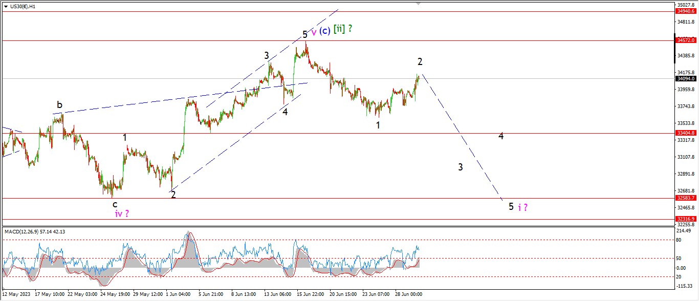The image size is (699, 301).
Task: Click the 17 May 10:00 time label
Action: point(50,294)
